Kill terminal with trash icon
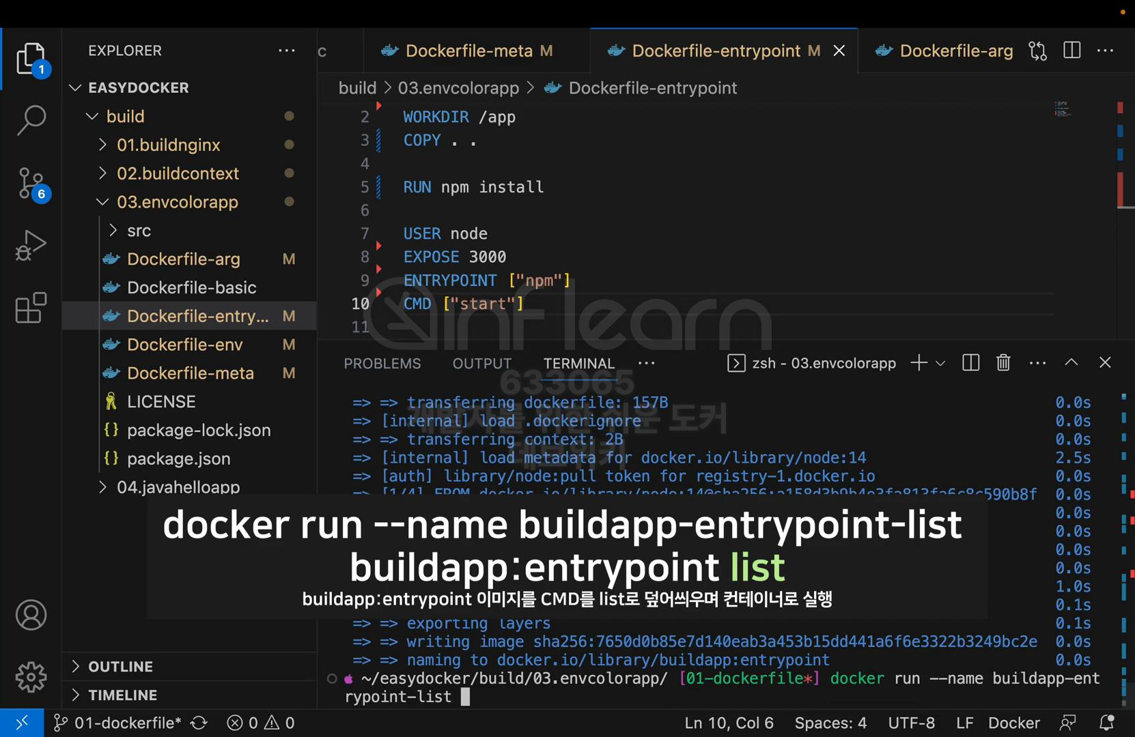The image size is (1135, 737). (x=1003, y=363)
